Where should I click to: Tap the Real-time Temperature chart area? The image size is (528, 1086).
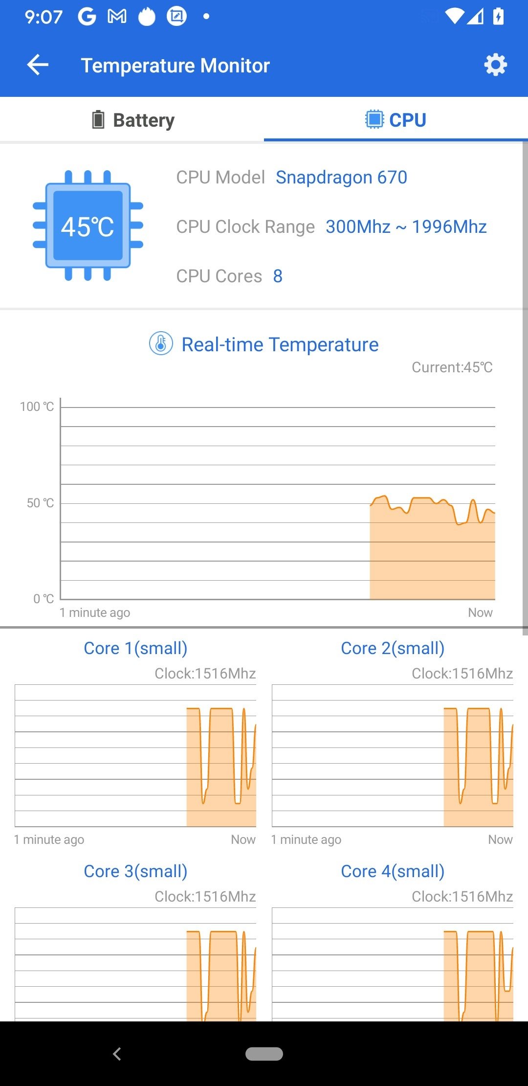coord(278,503)
